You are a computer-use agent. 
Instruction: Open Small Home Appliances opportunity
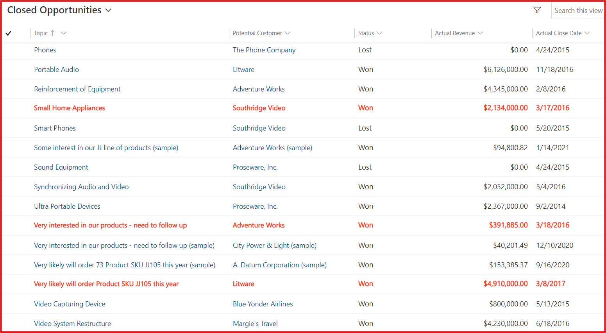[x=69, y=108]
